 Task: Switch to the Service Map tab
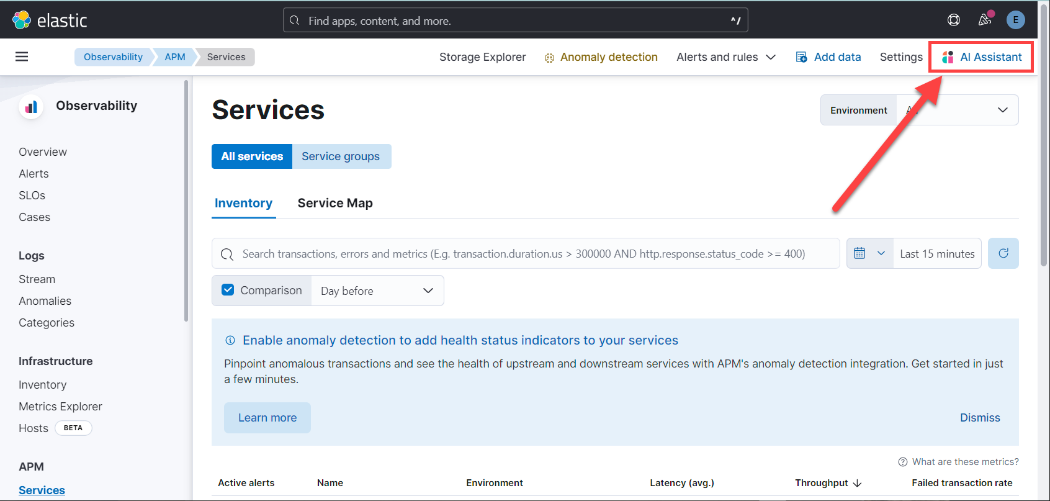click(x=335, y=203)
